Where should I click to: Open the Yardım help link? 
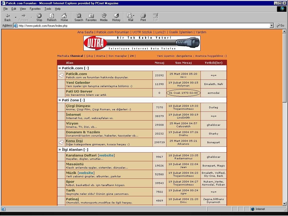click(201, 32)
